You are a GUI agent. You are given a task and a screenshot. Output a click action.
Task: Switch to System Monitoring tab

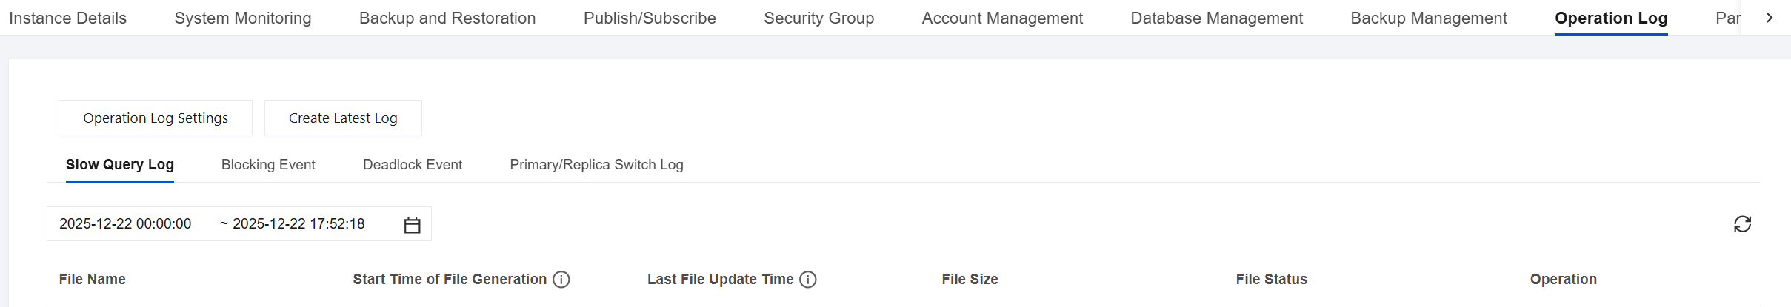[243, 18]
